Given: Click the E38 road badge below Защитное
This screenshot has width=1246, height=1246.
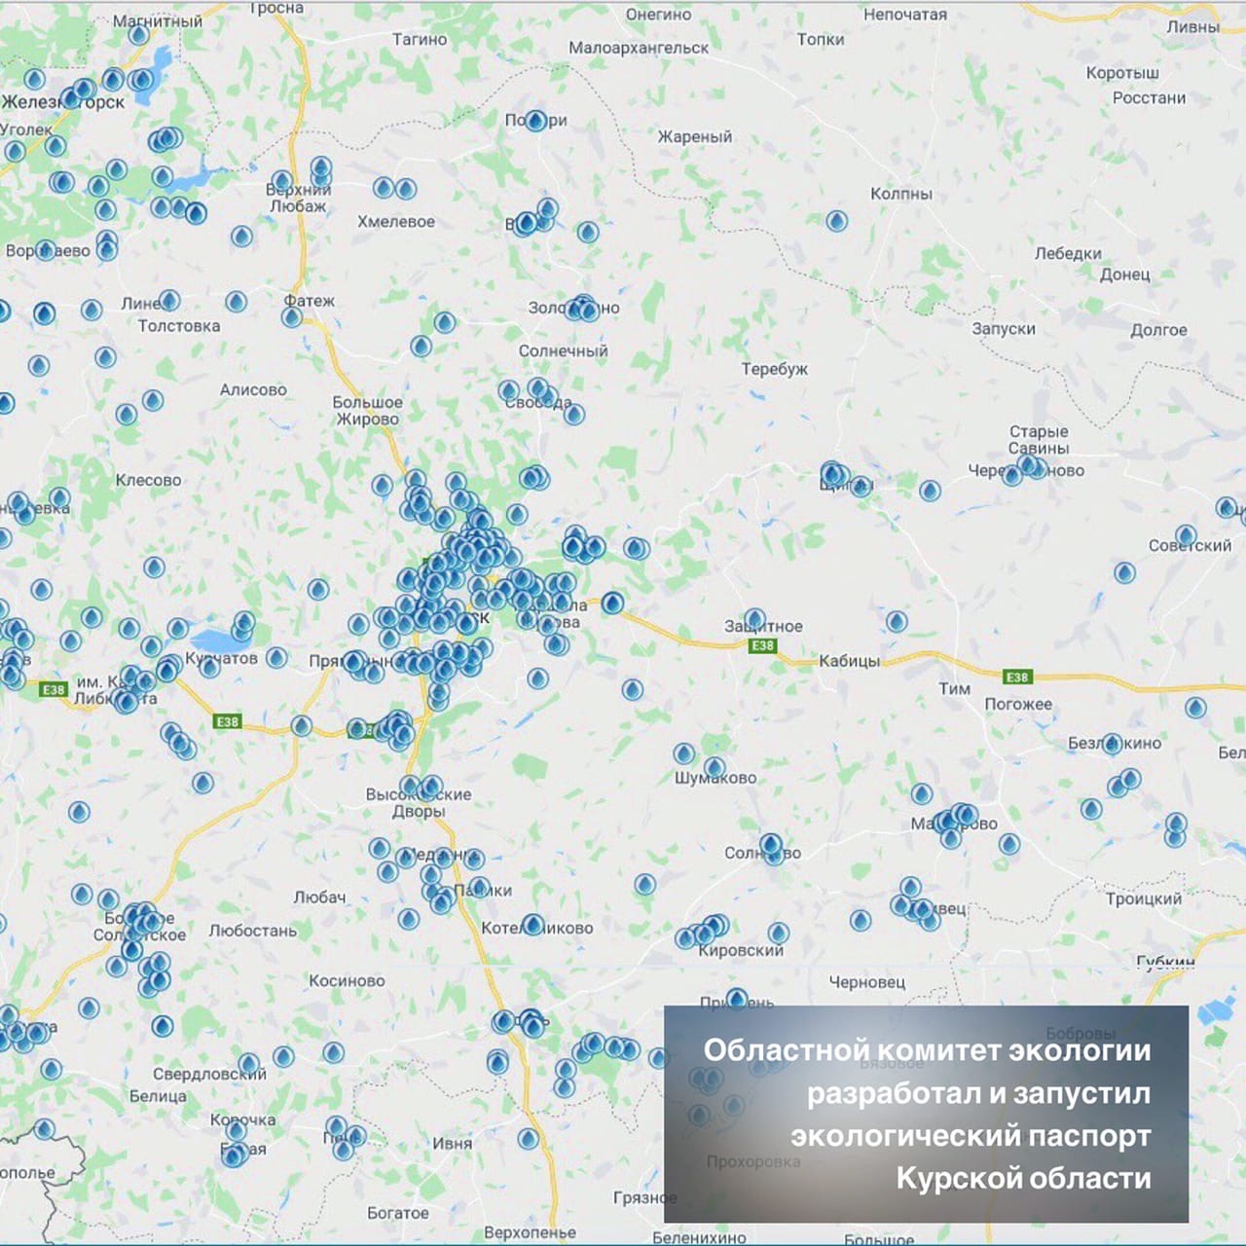Looking at the screenshot, I should click(762, 645).
